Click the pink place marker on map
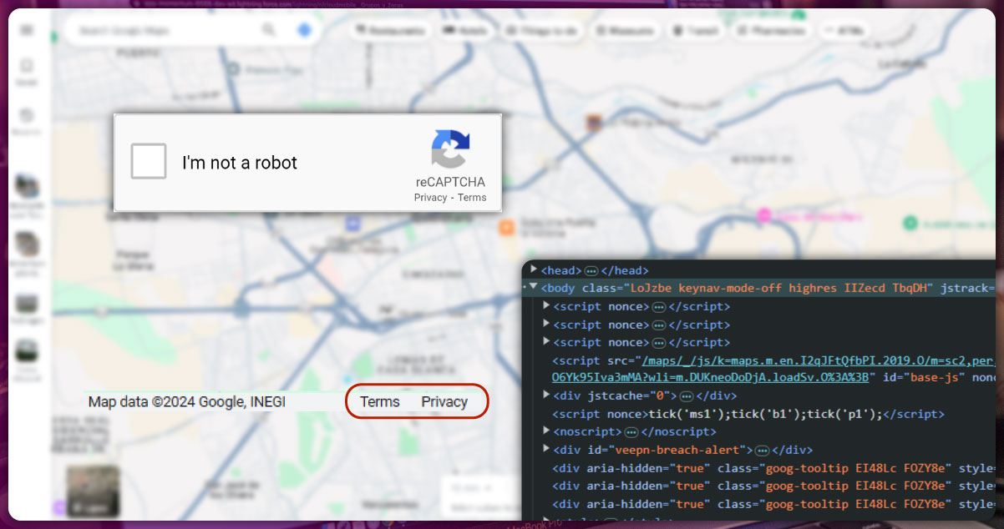 763,215
